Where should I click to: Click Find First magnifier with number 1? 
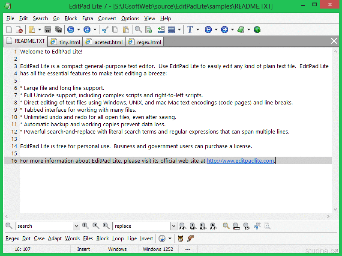tap(86, 226)
